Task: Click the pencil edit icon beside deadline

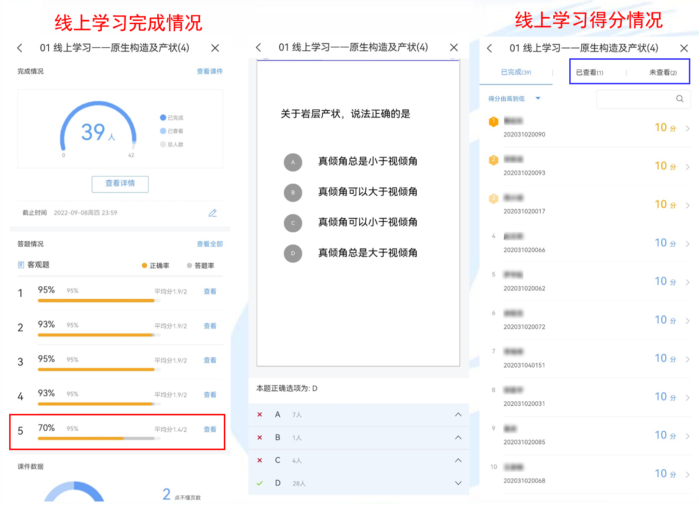Action: tap(212, 213)
